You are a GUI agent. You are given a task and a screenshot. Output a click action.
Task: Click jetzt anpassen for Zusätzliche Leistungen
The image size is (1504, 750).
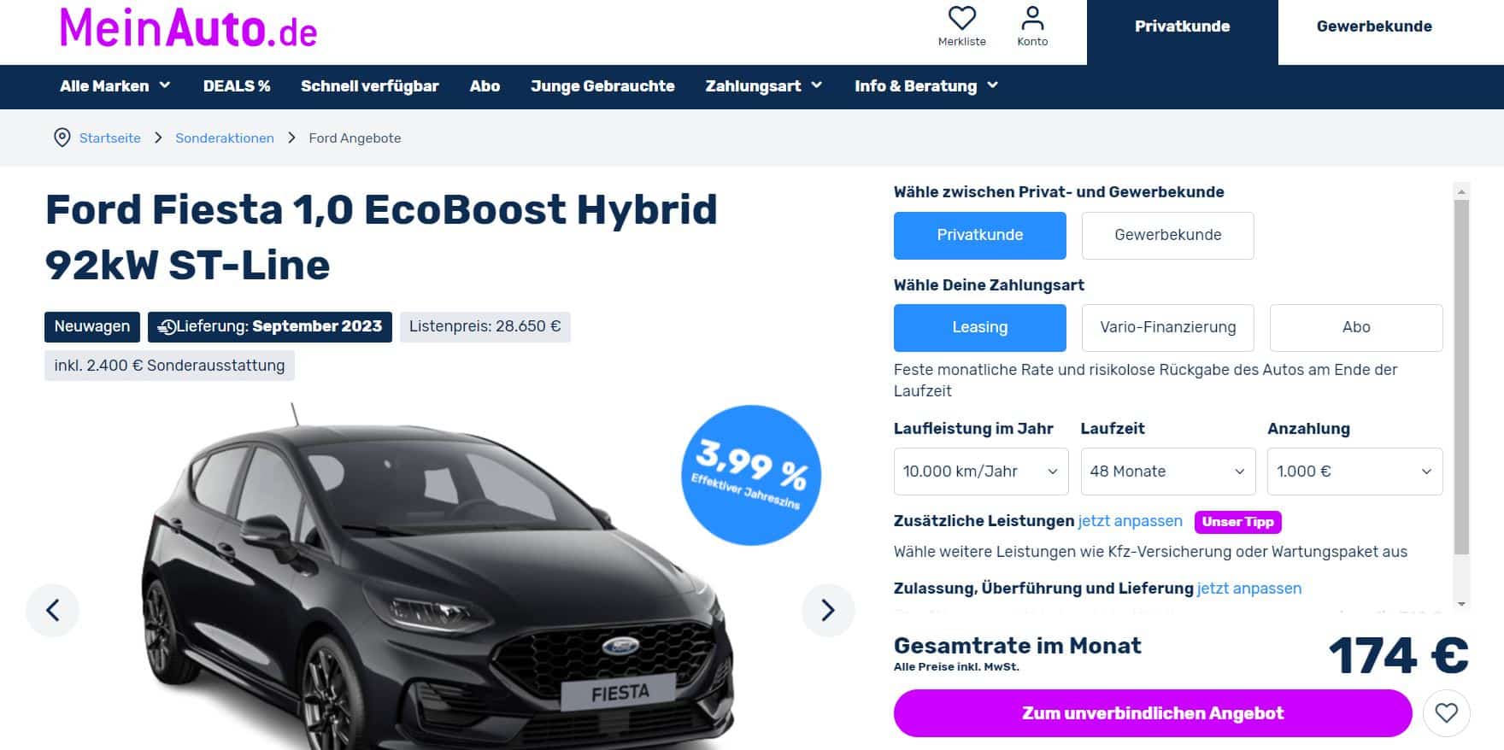(x=1130, y=521)
